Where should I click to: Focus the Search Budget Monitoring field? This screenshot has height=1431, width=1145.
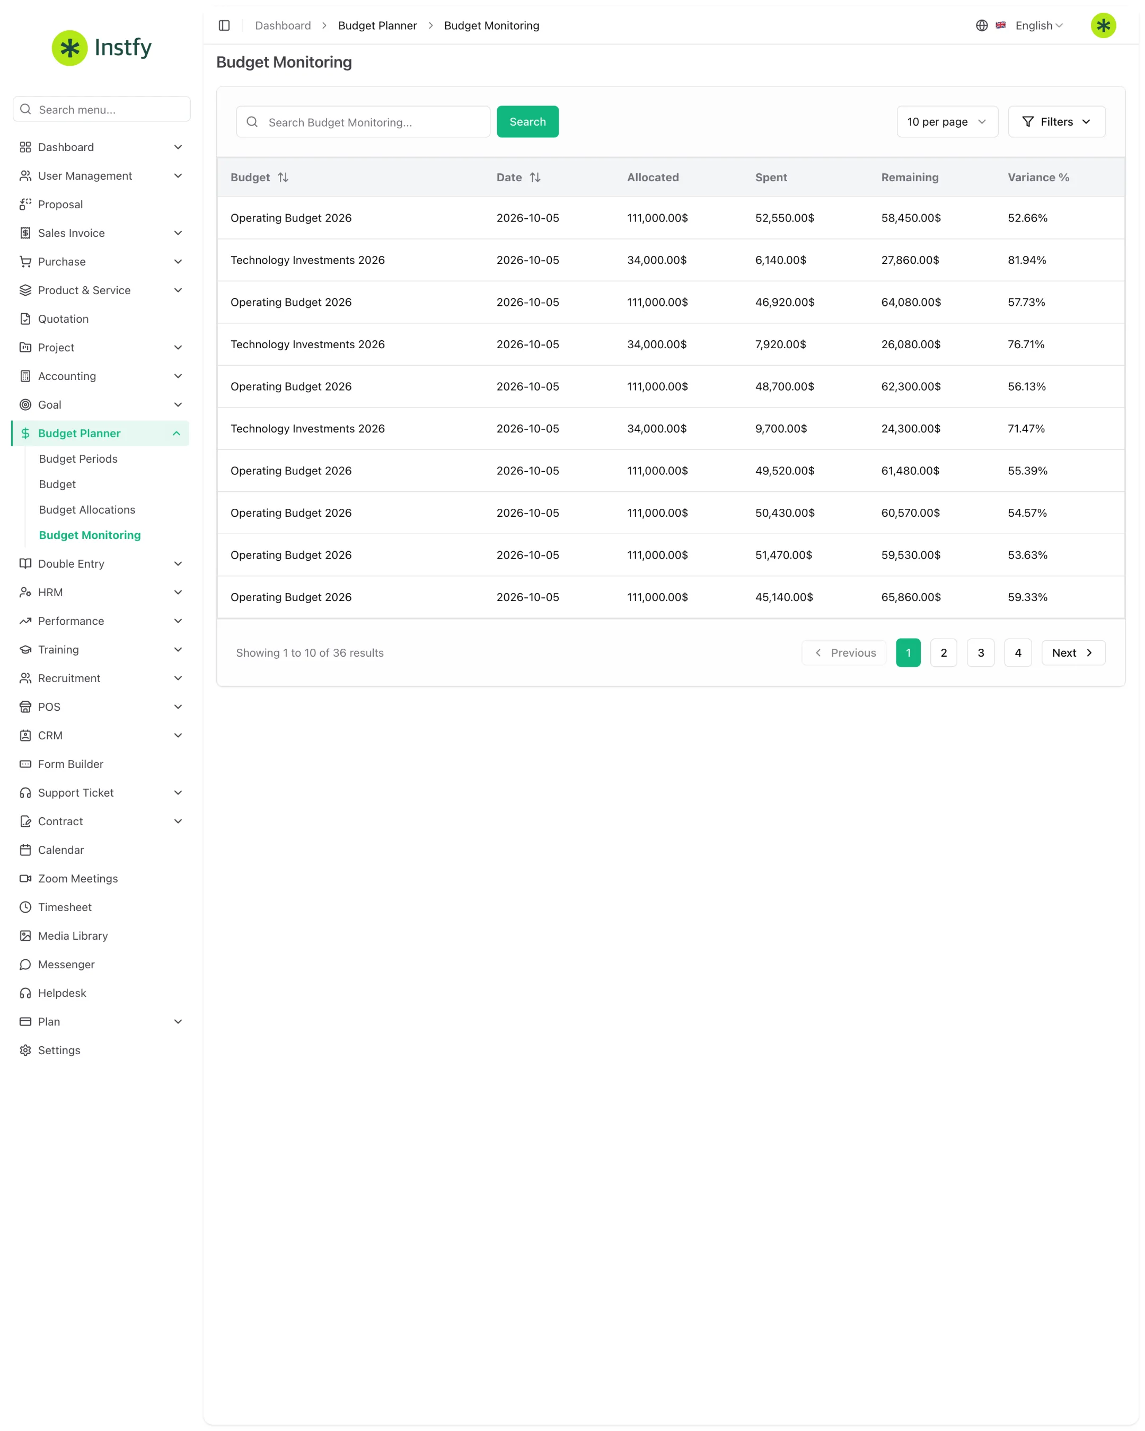[x=363, y=121]
